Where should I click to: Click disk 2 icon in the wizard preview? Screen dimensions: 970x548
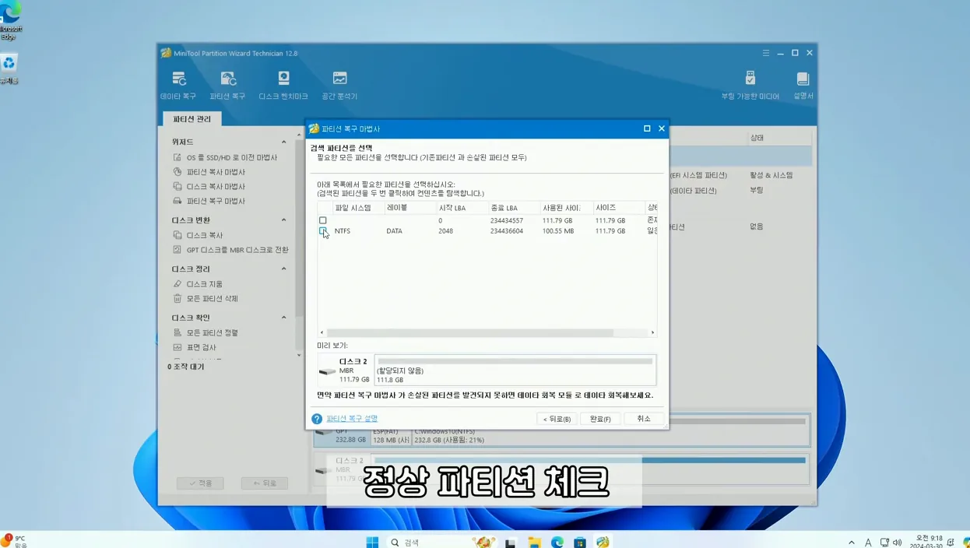(x=328, y=372)
